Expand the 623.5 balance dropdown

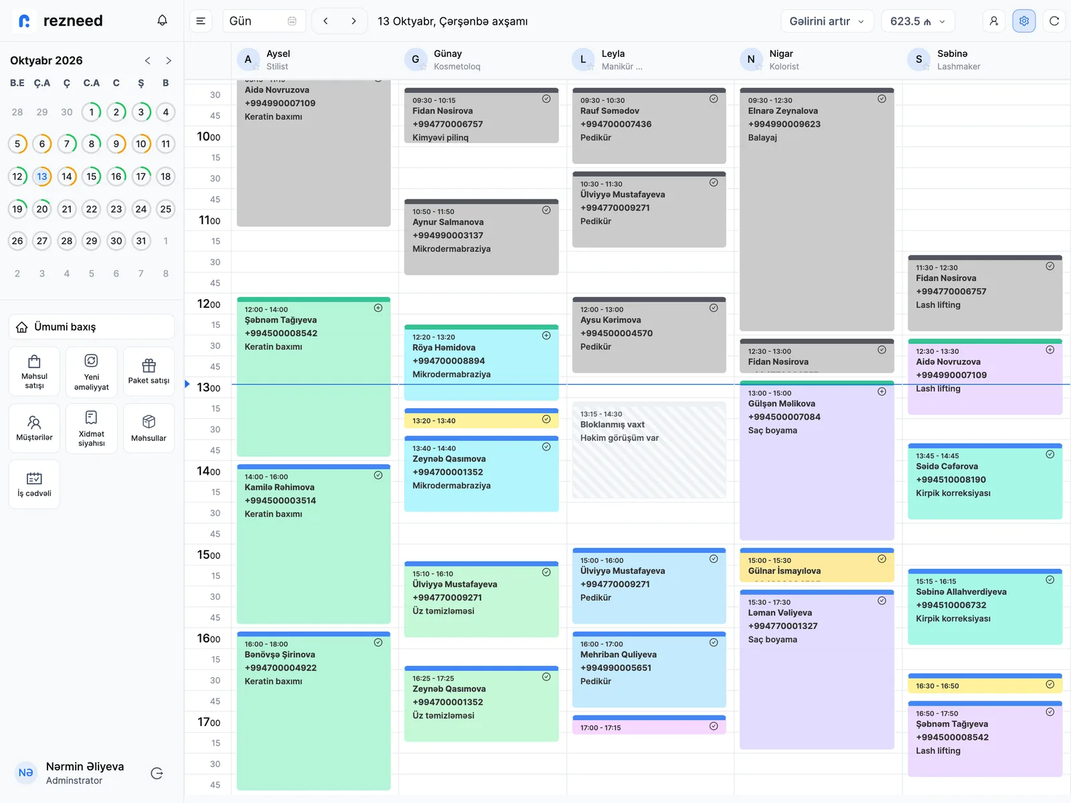point(918,21)
